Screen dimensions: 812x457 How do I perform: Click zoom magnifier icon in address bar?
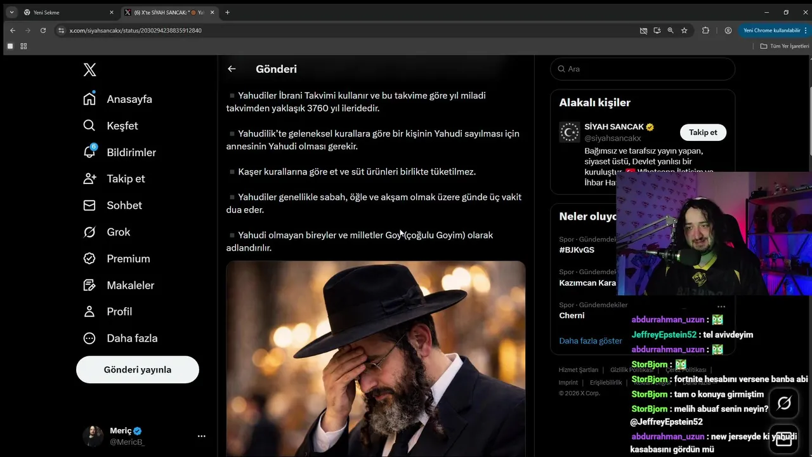point(671,30)
